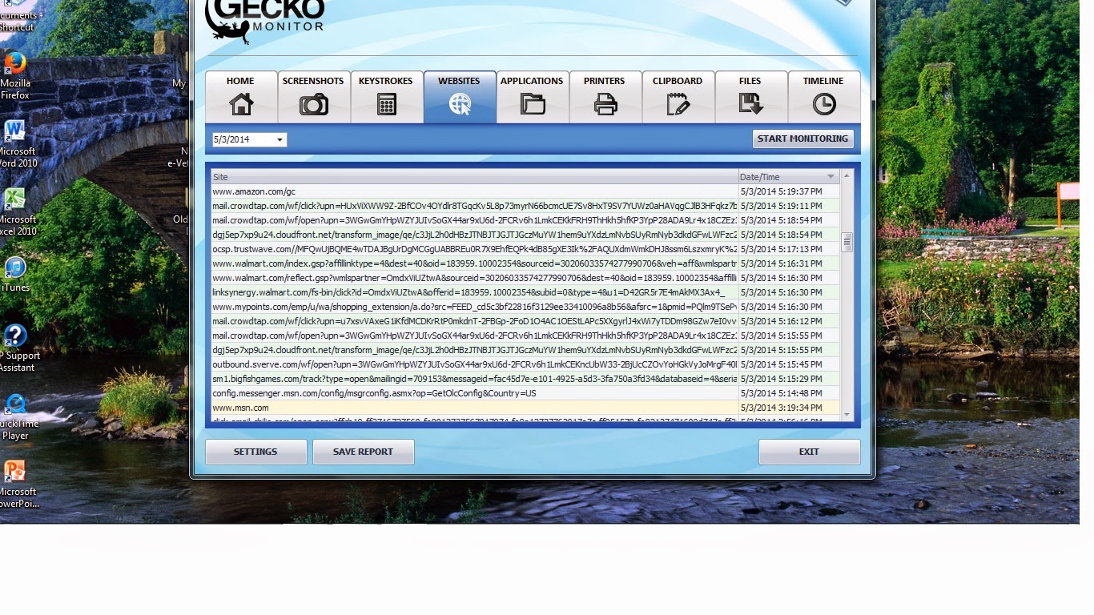Open the Screenshots tab
The height and width of the screenshot is (615, 1094).
tap(313, 97)
